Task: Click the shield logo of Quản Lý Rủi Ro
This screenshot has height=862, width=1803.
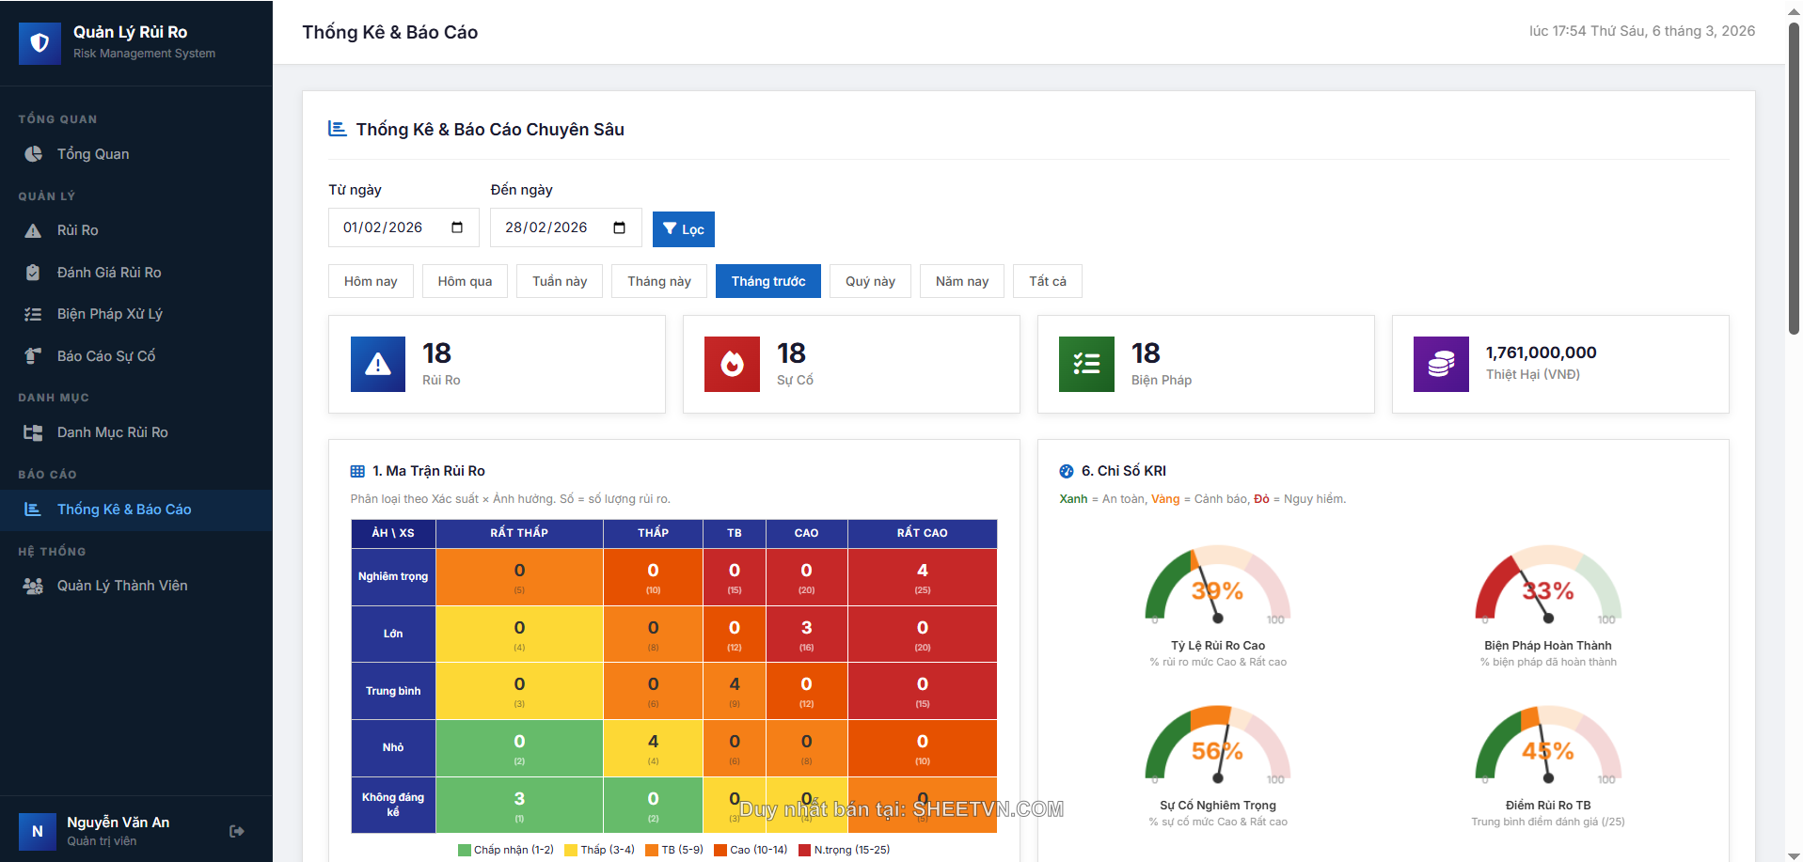Action: point(40,42)
